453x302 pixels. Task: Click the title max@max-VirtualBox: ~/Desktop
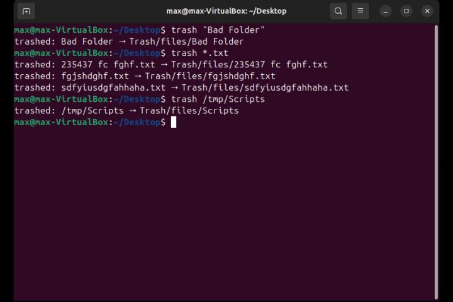tap(226, 11)
